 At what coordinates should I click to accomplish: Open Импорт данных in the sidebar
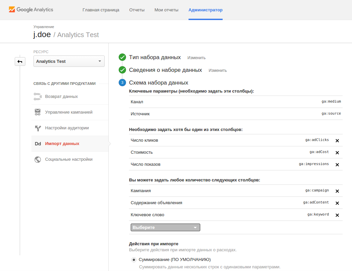[62, 144]
